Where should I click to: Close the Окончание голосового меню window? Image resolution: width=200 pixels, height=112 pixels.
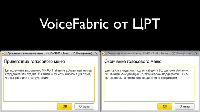click(197, 54)
